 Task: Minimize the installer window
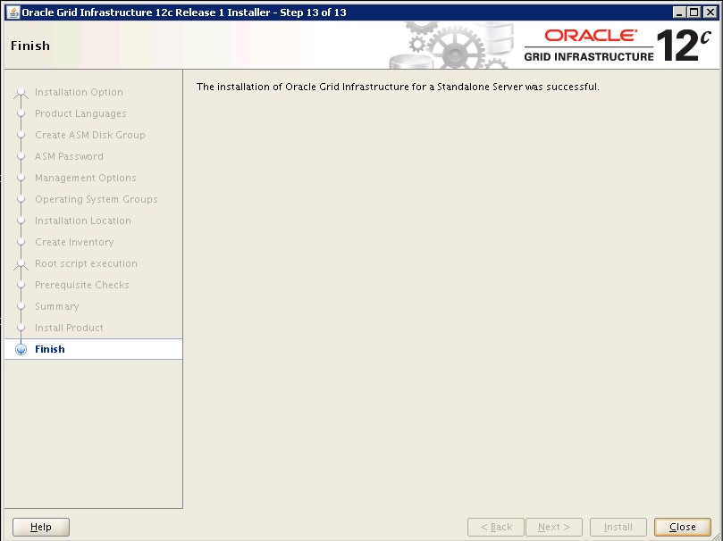(x=678, y=12)
